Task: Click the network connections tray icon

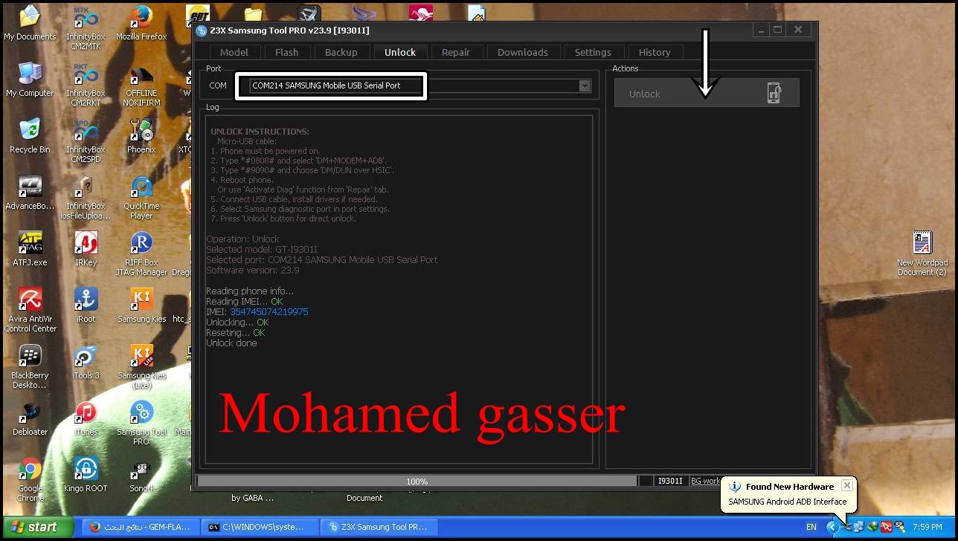Action: click(x=859, y=527)
